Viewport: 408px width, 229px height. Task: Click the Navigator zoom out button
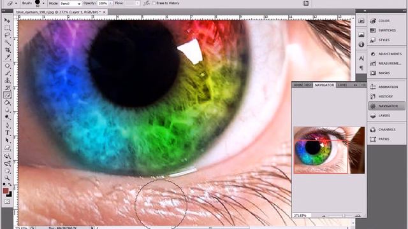pyautogui.click(x=324, y=216)
